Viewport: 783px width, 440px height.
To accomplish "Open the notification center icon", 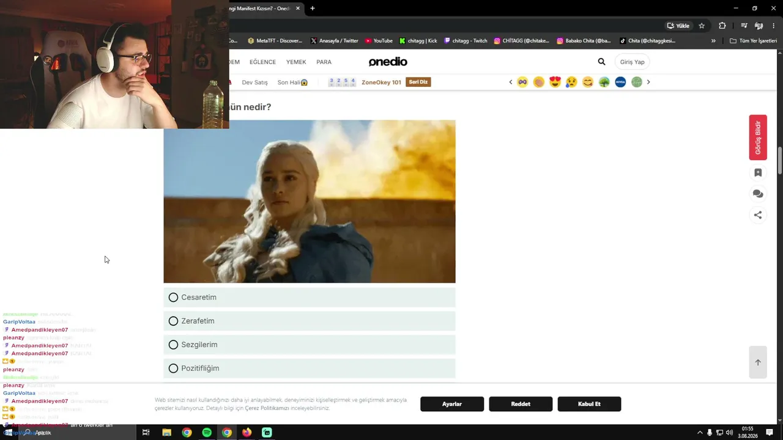I will pyautogui.click(x=770, y=433).
